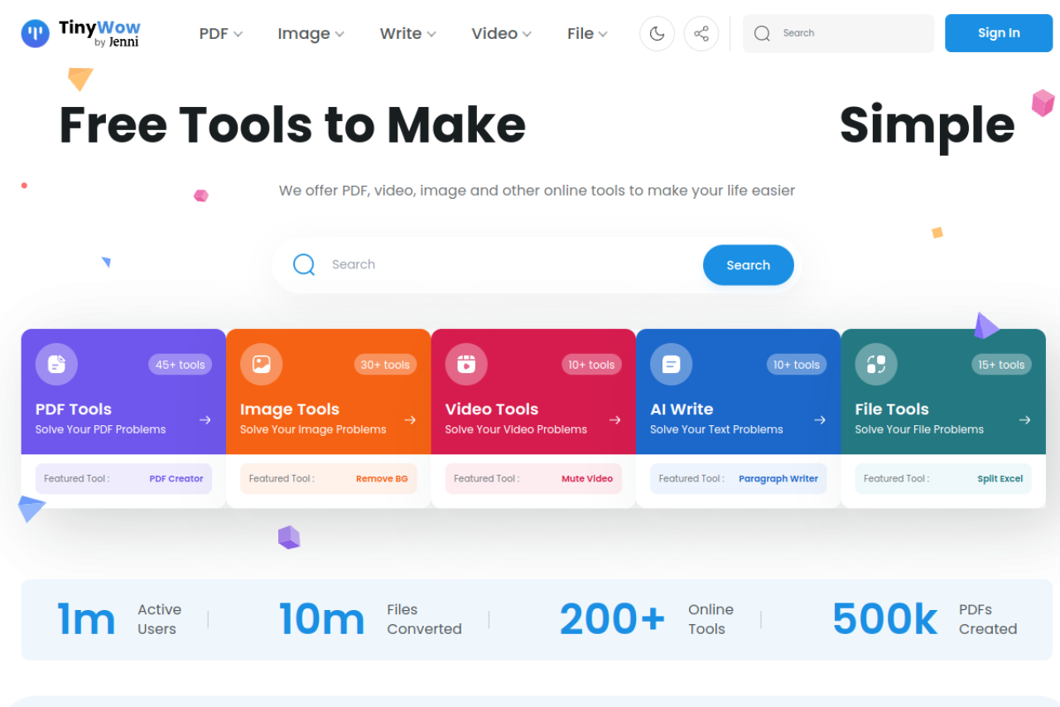Click the Image Tools picture icon
The height and width of the screenshot is (707, 1060).
click(x=261, y=364)
